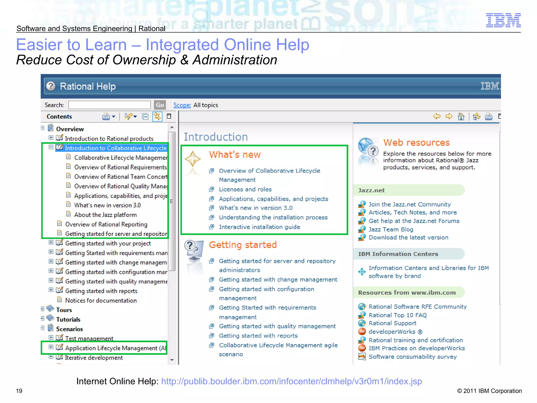Click the Tours section icon
Viewport: 537px width, 403px height.
tap(50, 308)
